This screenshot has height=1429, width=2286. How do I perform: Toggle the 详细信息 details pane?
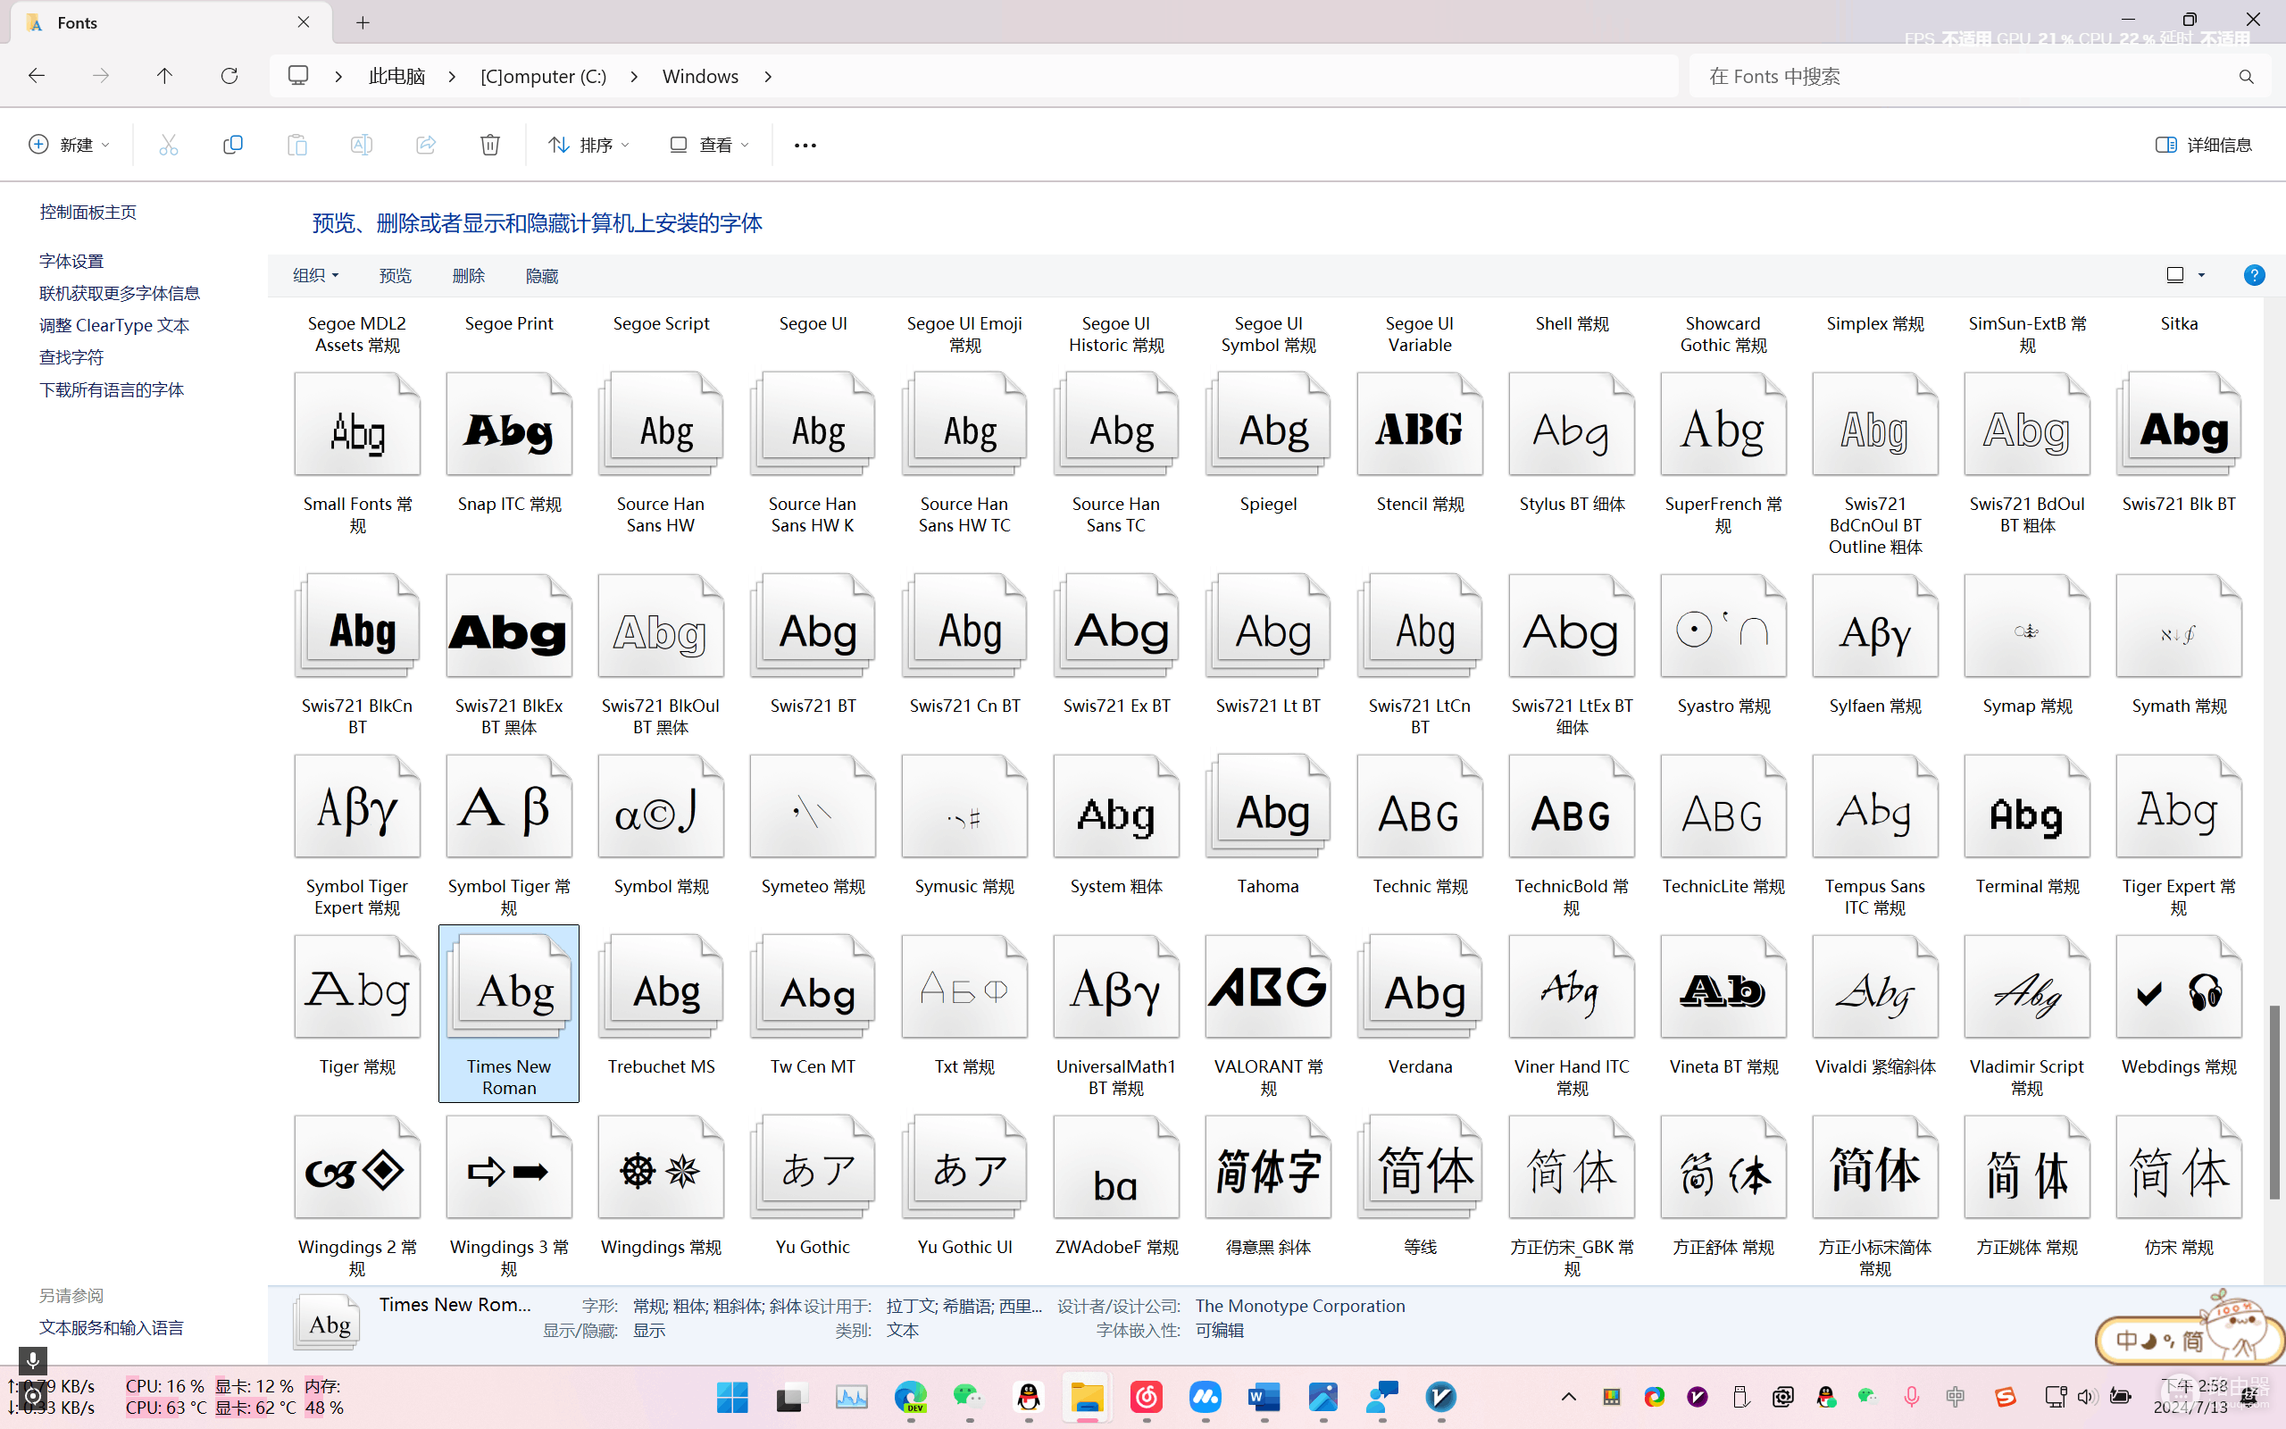click(x=2203, y=145)
